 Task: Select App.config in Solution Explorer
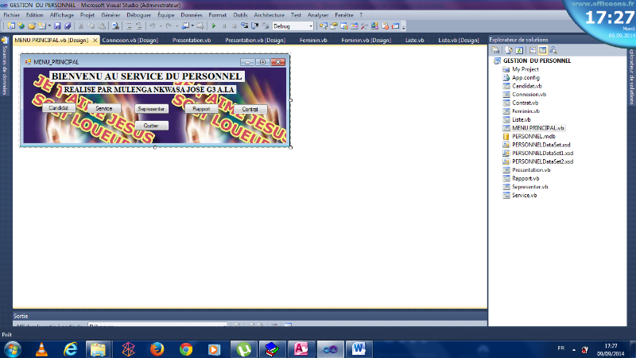(525, 77)
